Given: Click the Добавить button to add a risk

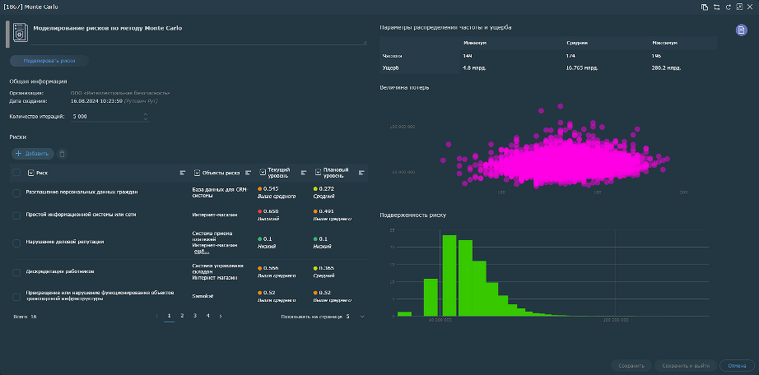Looking at the screenshot, I should (33, 153).
